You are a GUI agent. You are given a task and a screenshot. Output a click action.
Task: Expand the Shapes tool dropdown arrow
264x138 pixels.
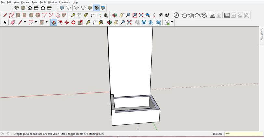pos(46,22)
